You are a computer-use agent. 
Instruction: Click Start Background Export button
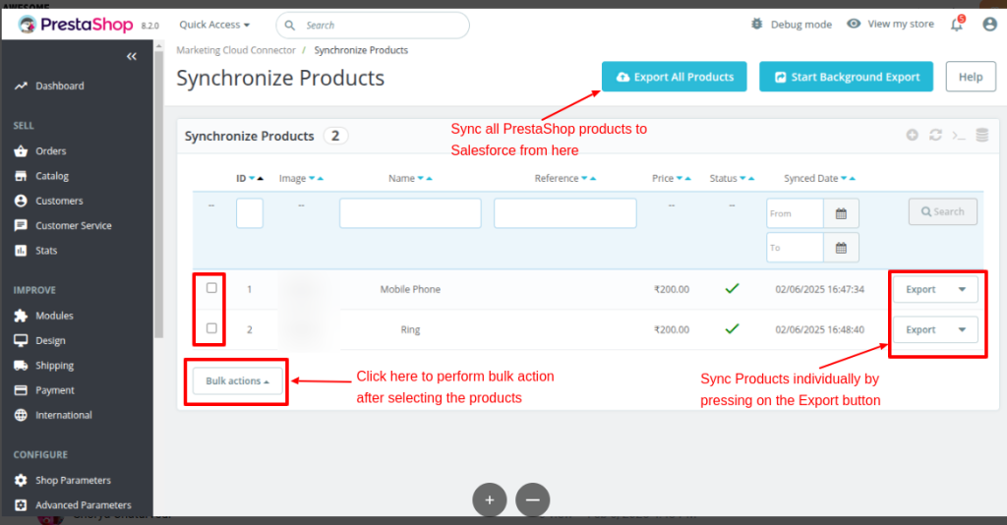coord(847,77)
